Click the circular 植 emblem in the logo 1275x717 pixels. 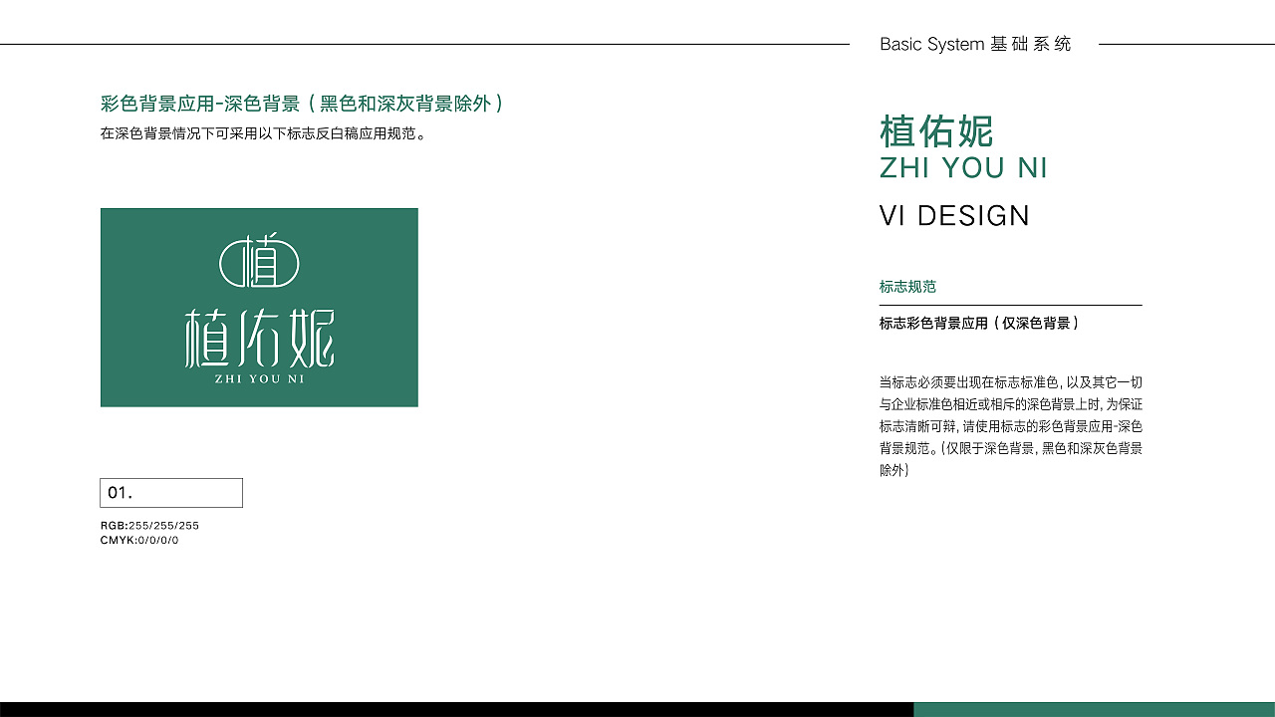pyautogui.click(x=259, y=260)
